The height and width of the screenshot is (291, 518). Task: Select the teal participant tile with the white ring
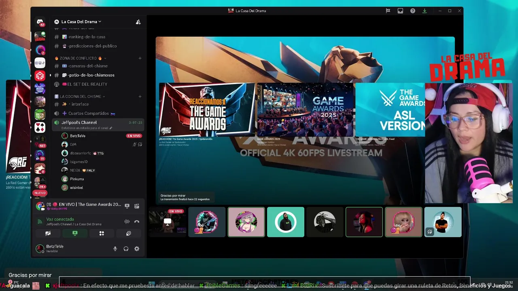pyautogui.click(x=286, y=222)
